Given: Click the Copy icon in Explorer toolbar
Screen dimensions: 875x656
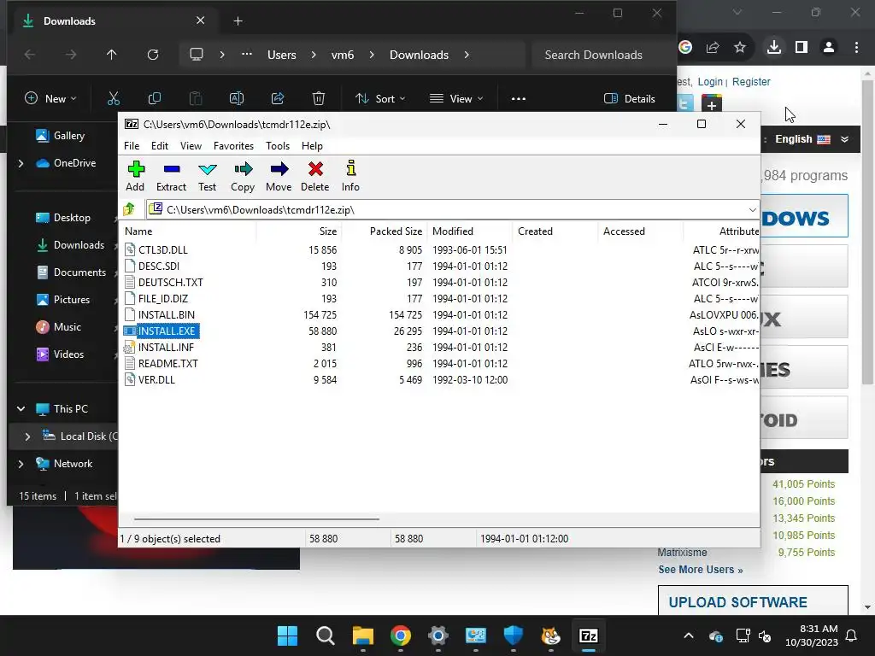Looking at the screenshot, I should pyautogui.click(x=155, y=99).
